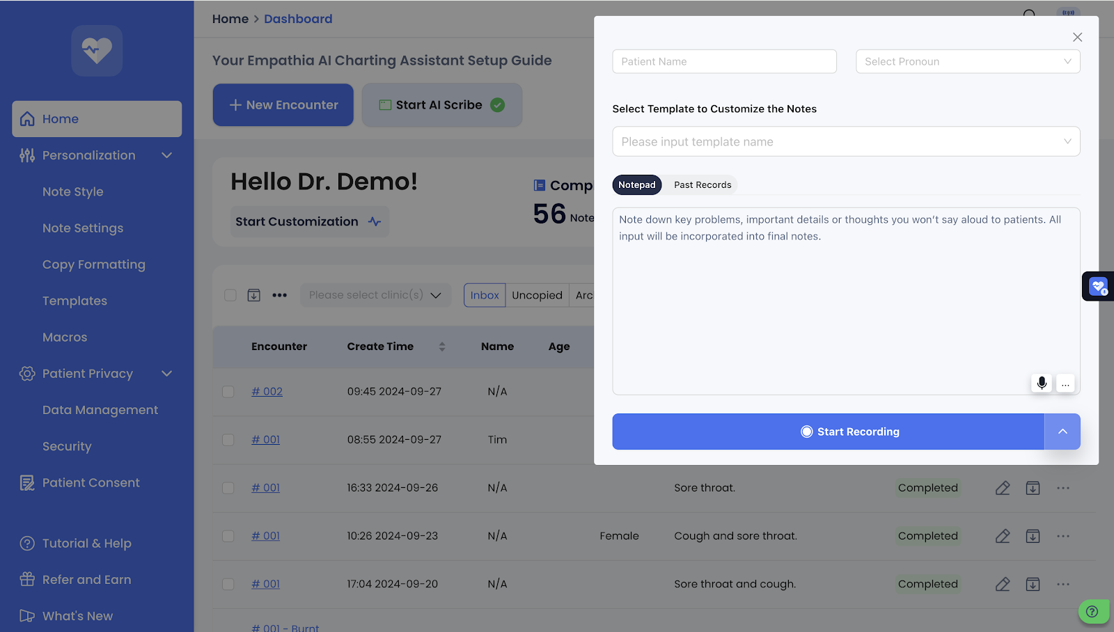Image resolution: width=1114 pixels, height=632 pixels.
Task: Switch to the Past Records tab
Action: tap(703, 185)
